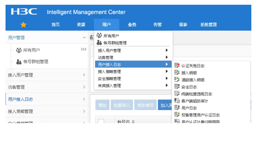Open 认证失败日志 via its icon
This screenshot has width=265, height=145.
(x=177, y=66)
